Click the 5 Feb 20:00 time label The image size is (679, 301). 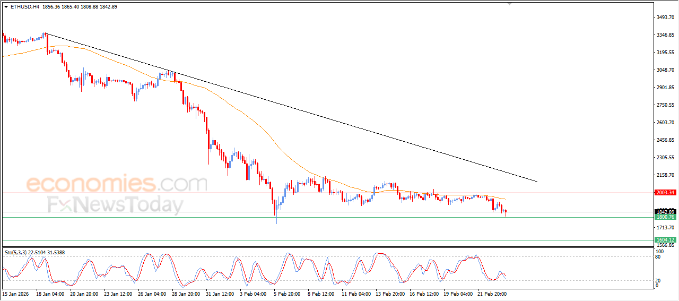[286, 293]
